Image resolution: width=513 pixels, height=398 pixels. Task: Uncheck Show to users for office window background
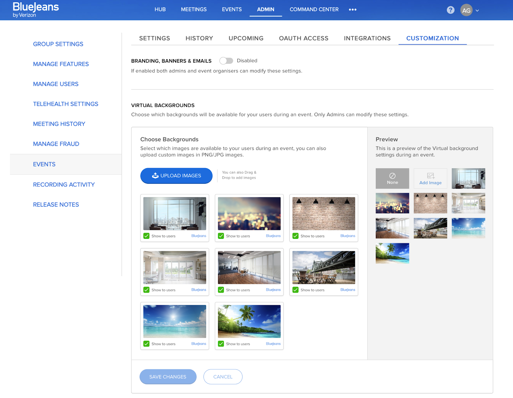pos(147,236)
